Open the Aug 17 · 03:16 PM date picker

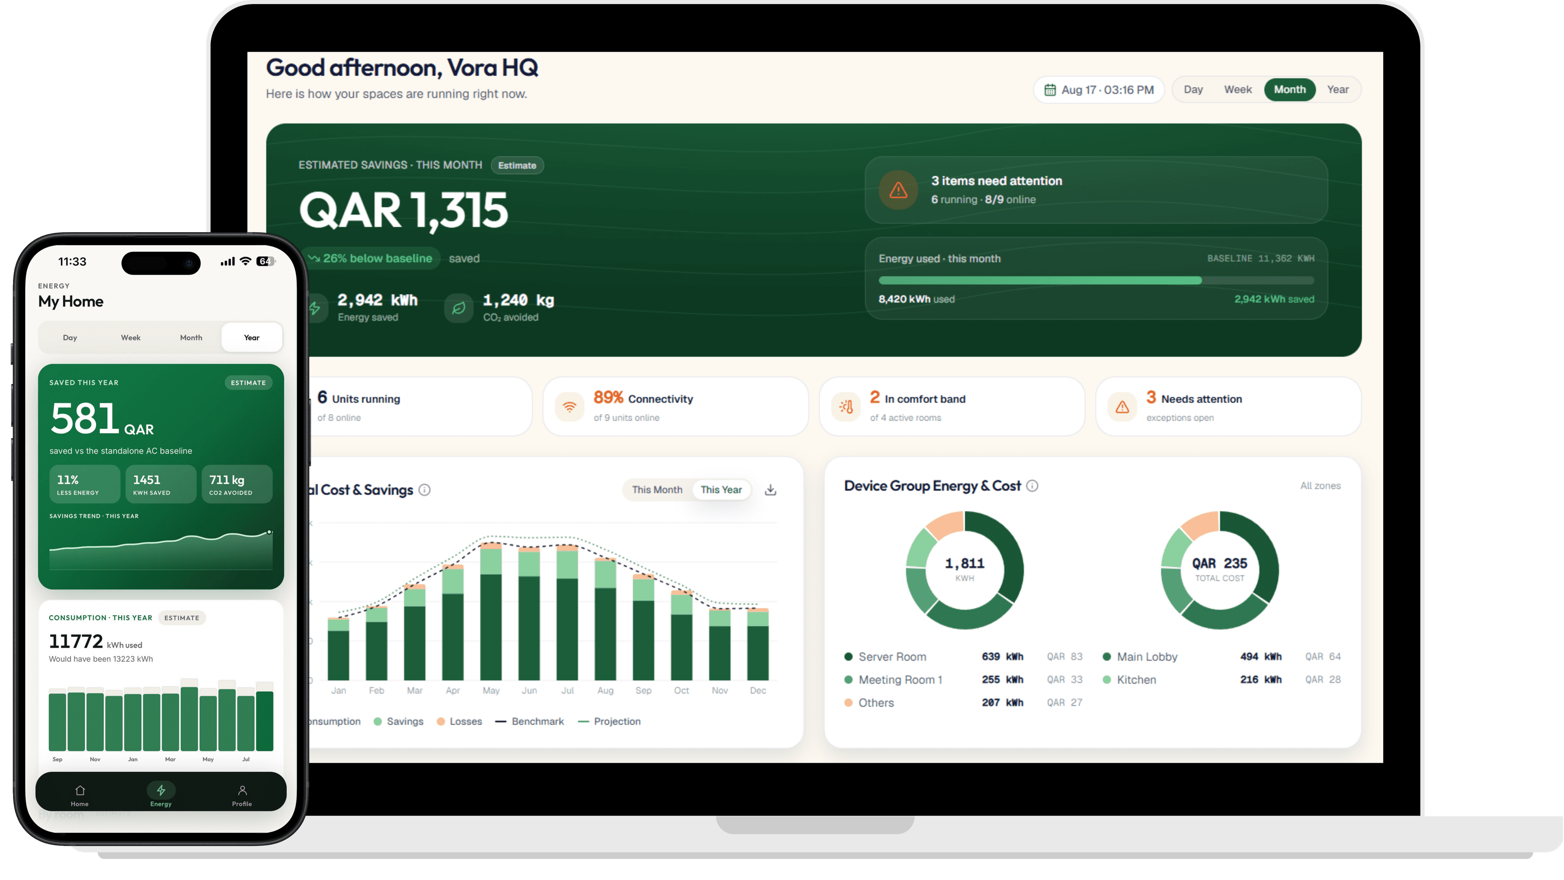tap(1098, 90)
